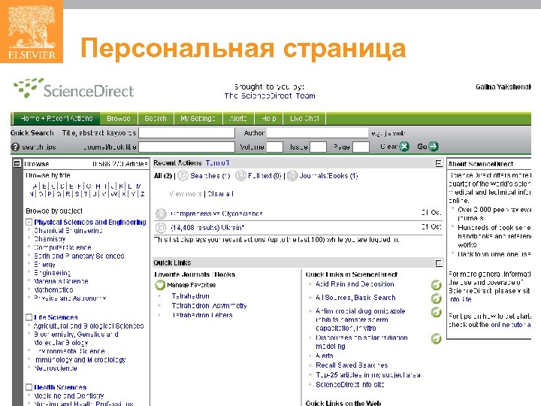Open Alerts quick link
This screenshot has width=541, height=406.
(325, 356)
